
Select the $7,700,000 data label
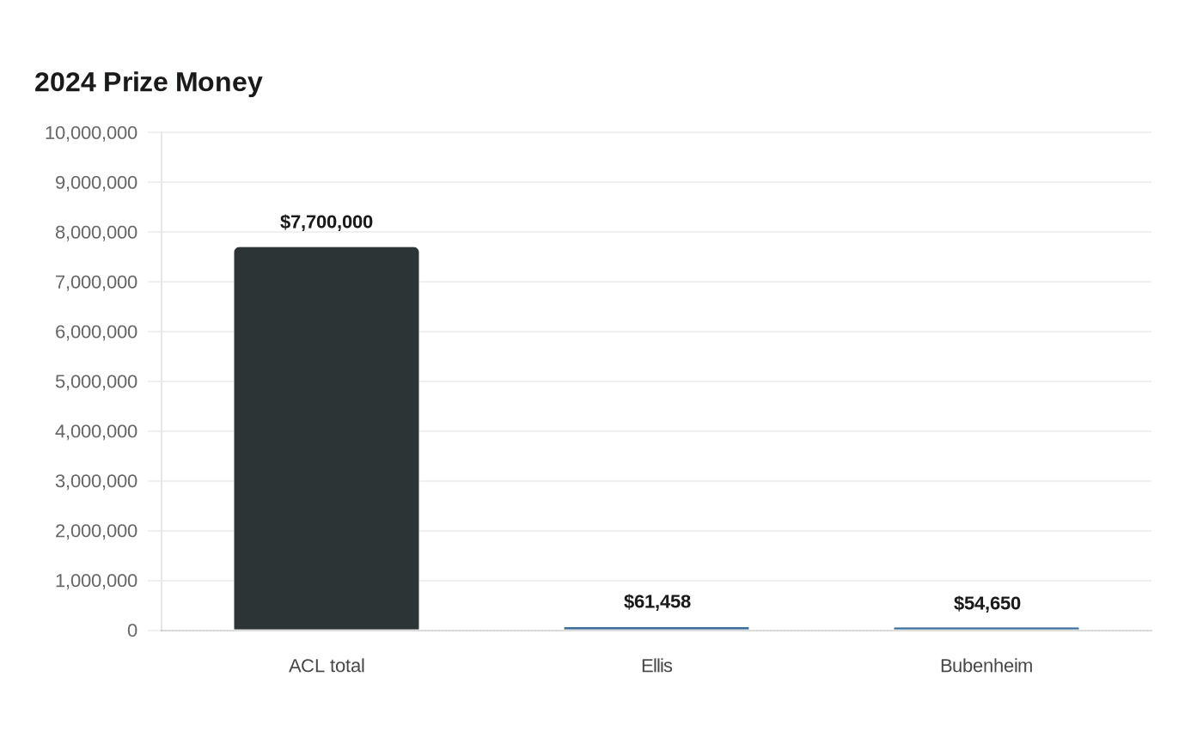[x=327, y=222]
